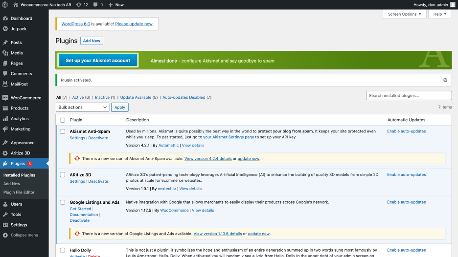Open ARitize 3D Settings link
Viewport: 458px width, 257px height.
(77, 181)
